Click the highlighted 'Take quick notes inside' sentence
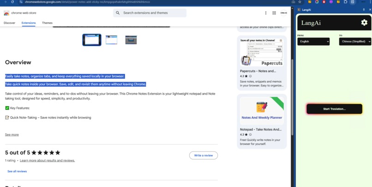This screenshot has height=187, width=372. (x=75, y=84)
